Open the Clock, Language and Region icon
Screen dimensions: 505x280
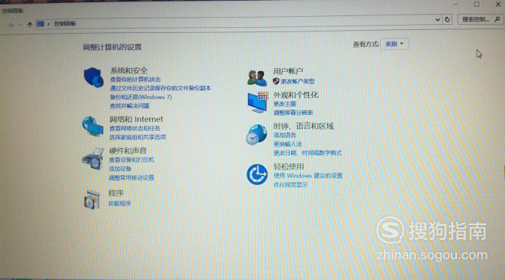coord(257,135)
